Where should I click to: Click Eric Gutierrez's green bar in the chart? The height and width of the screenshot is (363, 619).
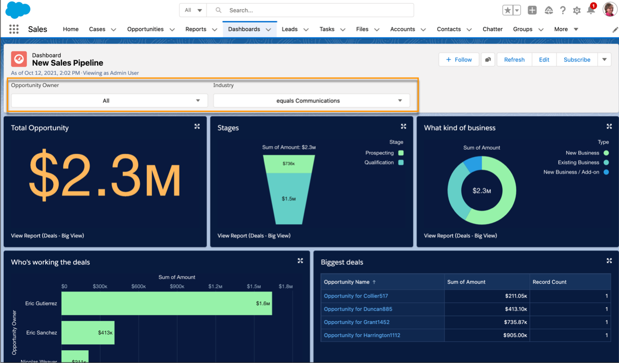point(167,303)
